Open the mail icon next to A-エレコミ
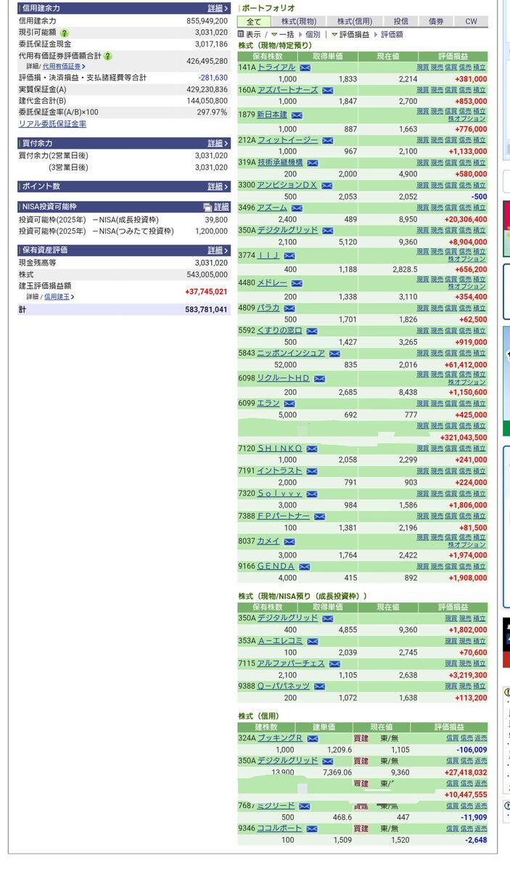Screen dimensions: 510x871 312,641
